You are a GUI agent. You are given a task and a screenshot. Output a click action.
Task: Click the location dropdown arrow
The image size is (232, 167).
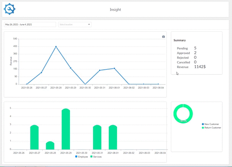pos(89,24)
